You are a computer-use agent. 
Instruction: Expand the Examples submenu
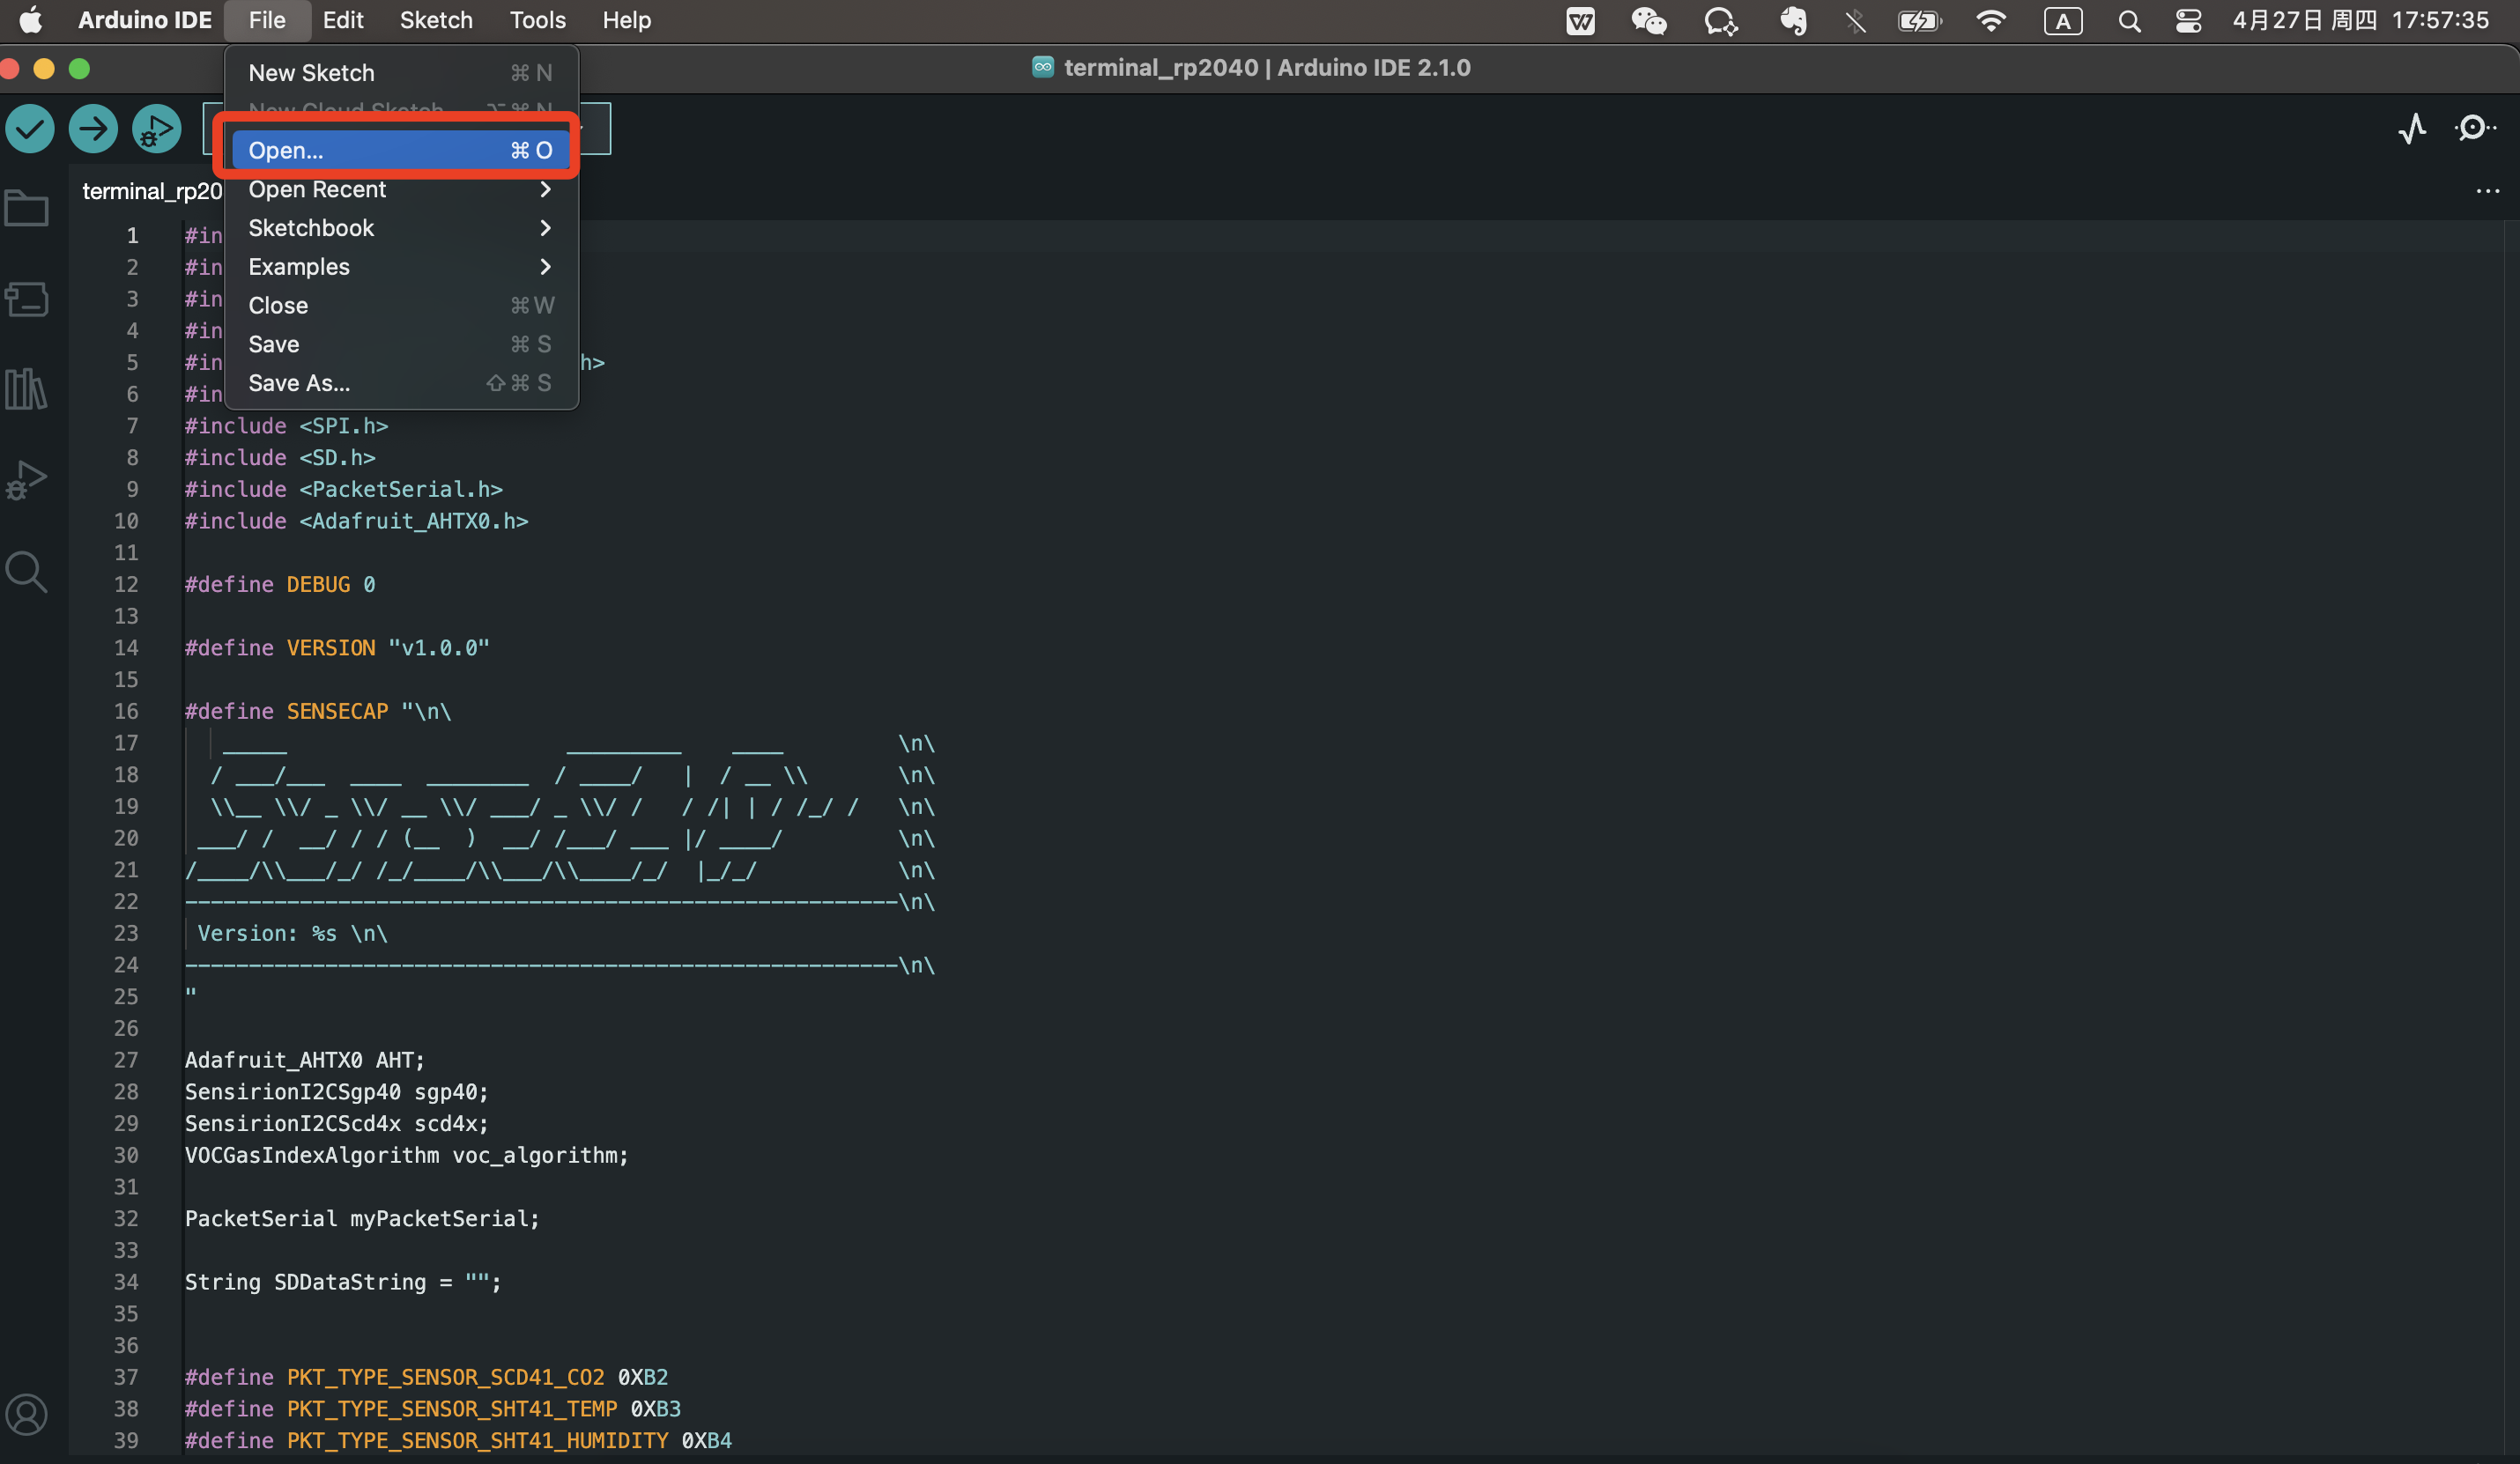pyautogui.click(x=401, y=267)
